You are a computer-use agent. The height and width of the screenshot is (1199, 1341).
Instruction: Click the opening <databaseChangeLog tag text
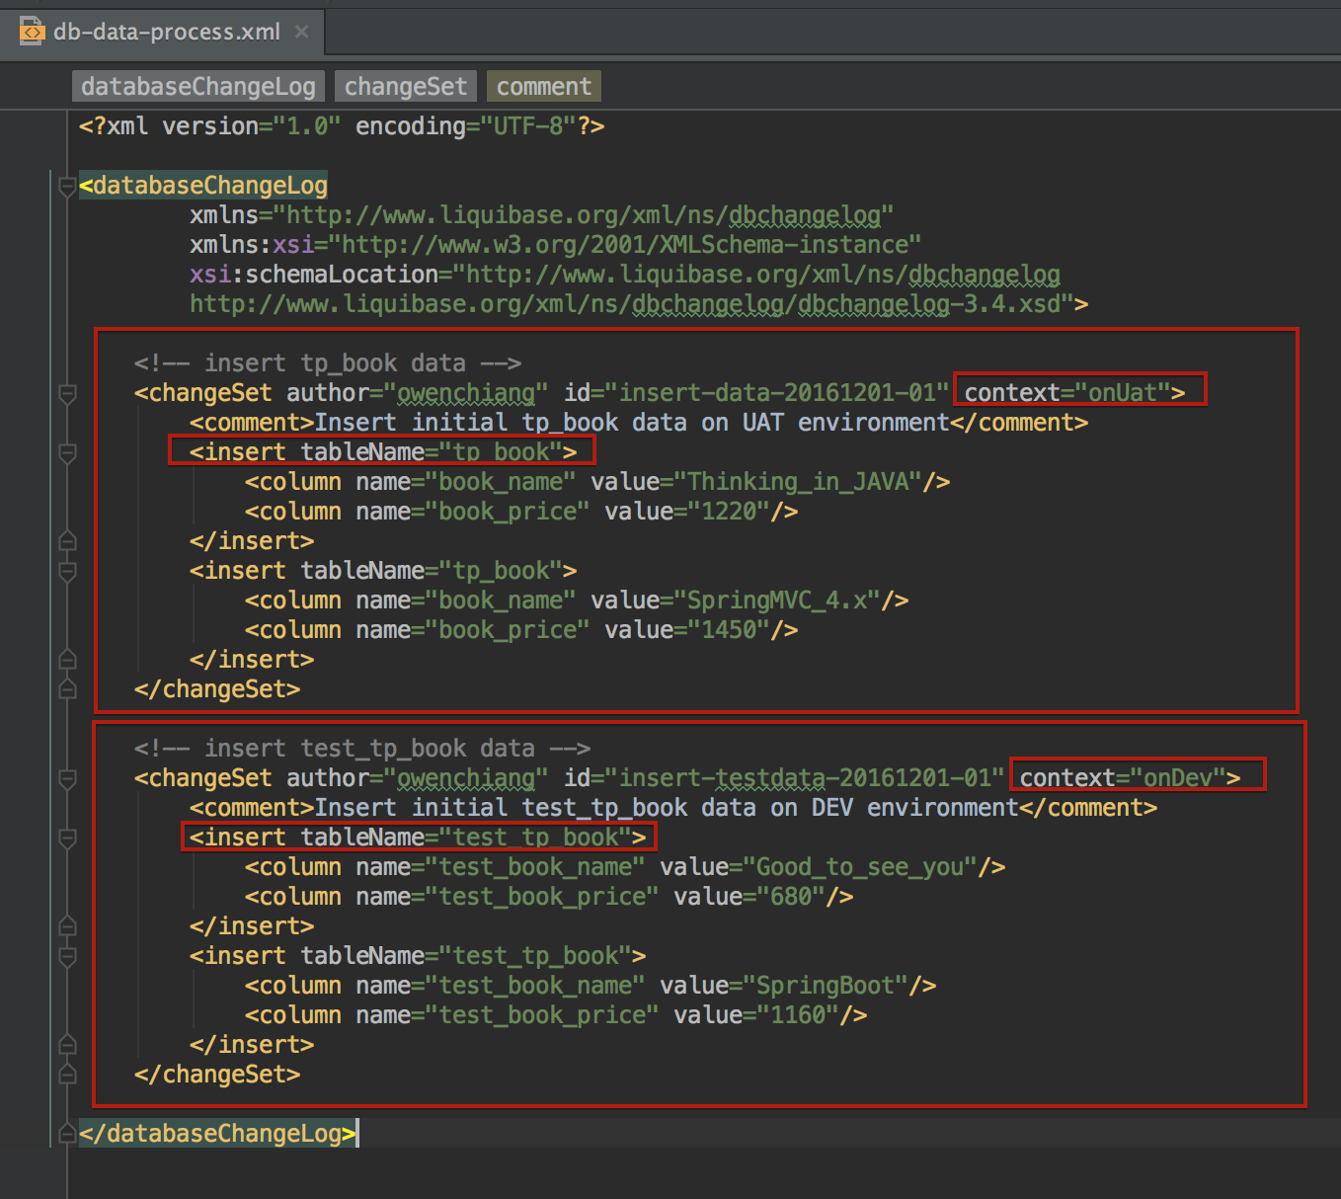203,186
